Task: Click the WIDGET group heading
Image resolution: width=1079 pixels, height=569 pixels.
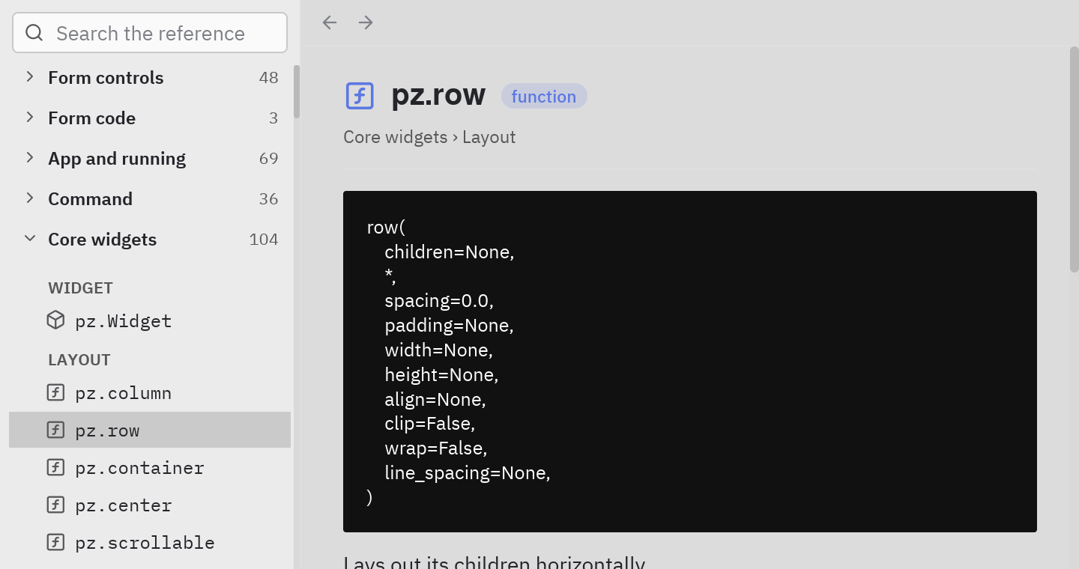Action: coord(80,287)
